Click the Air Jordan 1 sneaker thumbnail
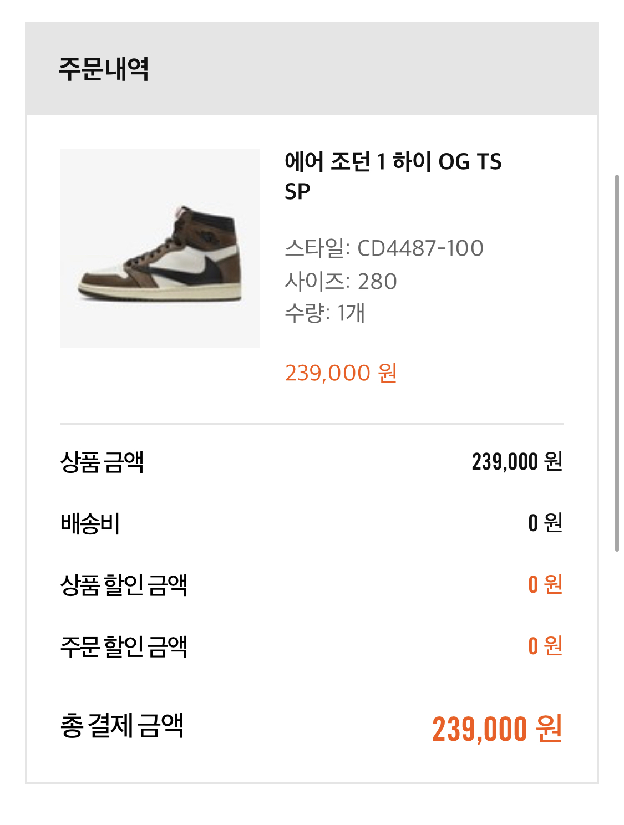This screenshot has width=624, height=825. point(159,248)
